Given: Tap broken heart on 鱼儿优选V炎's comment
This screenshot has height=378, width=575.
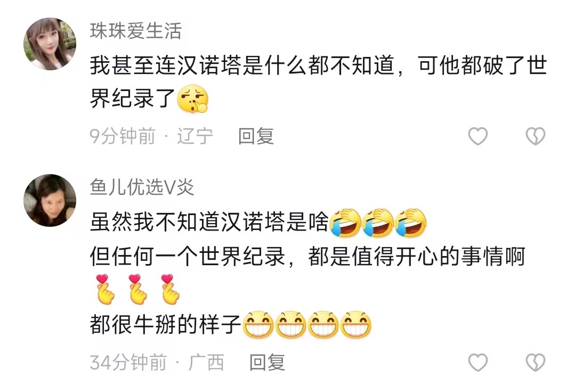Looking at the screenshot, I should click(536, 362).
